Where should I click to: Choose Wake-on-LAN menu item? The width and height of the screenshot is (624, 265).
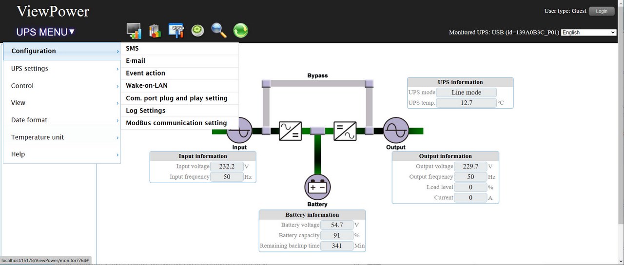[x=180, y=86]
